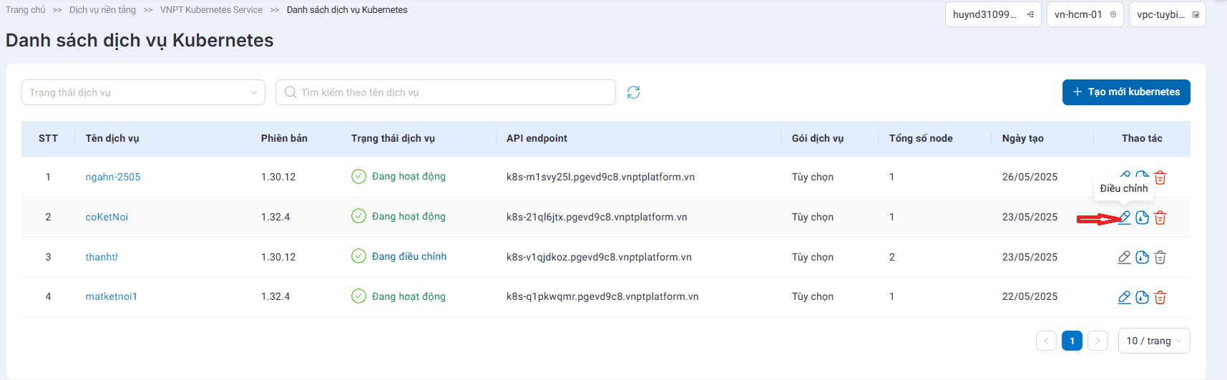This screenshot has height=380, width=1227.
Task: Open the Trạng thái dịch vụ filter dropdown
Action: tap(143, 92)
